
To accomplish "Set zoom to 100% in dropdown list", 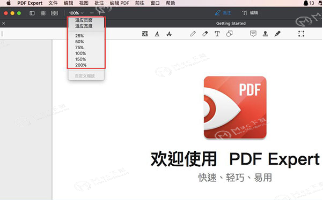I will [80, 53].
